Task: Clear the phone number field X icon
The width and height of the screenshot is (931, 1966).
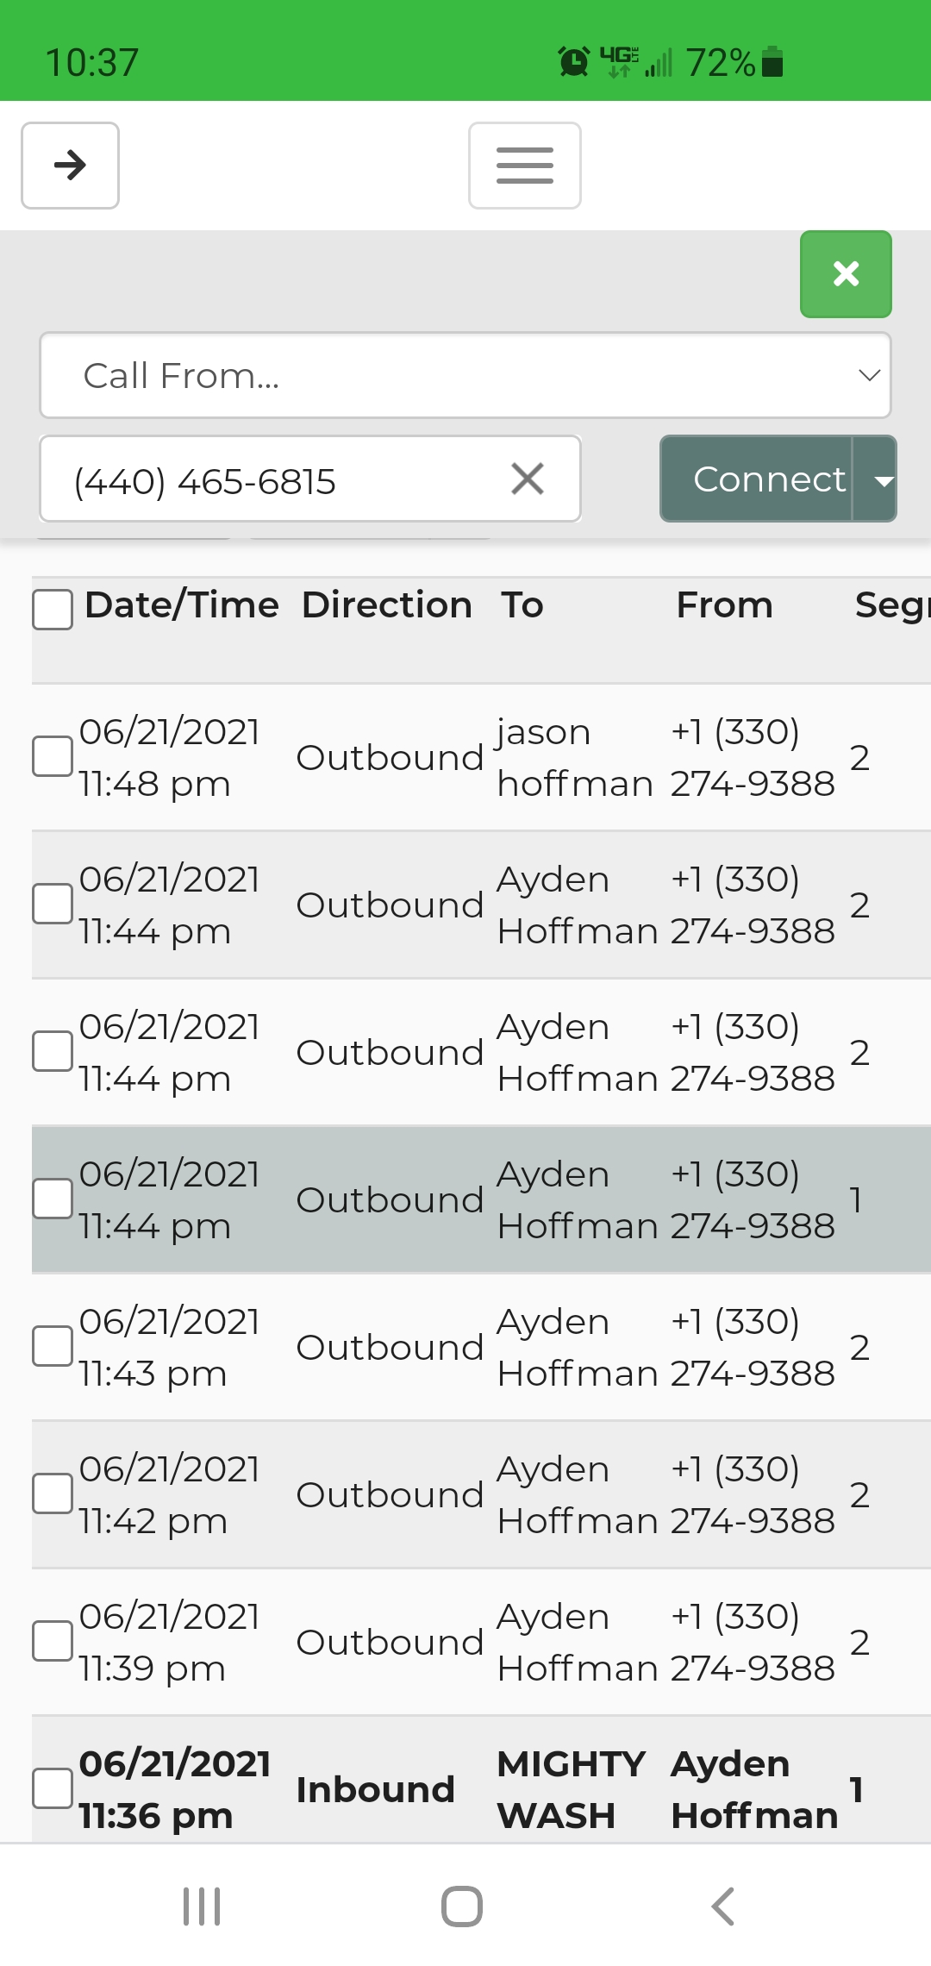Action: pos(528,479)
